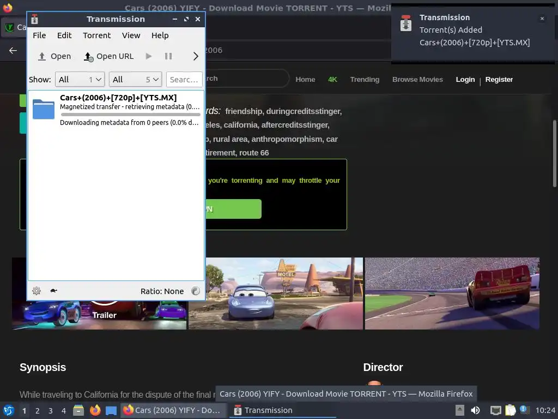Open the View menu in Transmission
This screenshot has width=558, height=419.
(131, 35)
